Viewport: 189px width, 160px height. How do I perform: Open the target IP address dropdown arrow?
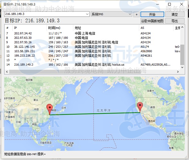(x=87, y=14)
